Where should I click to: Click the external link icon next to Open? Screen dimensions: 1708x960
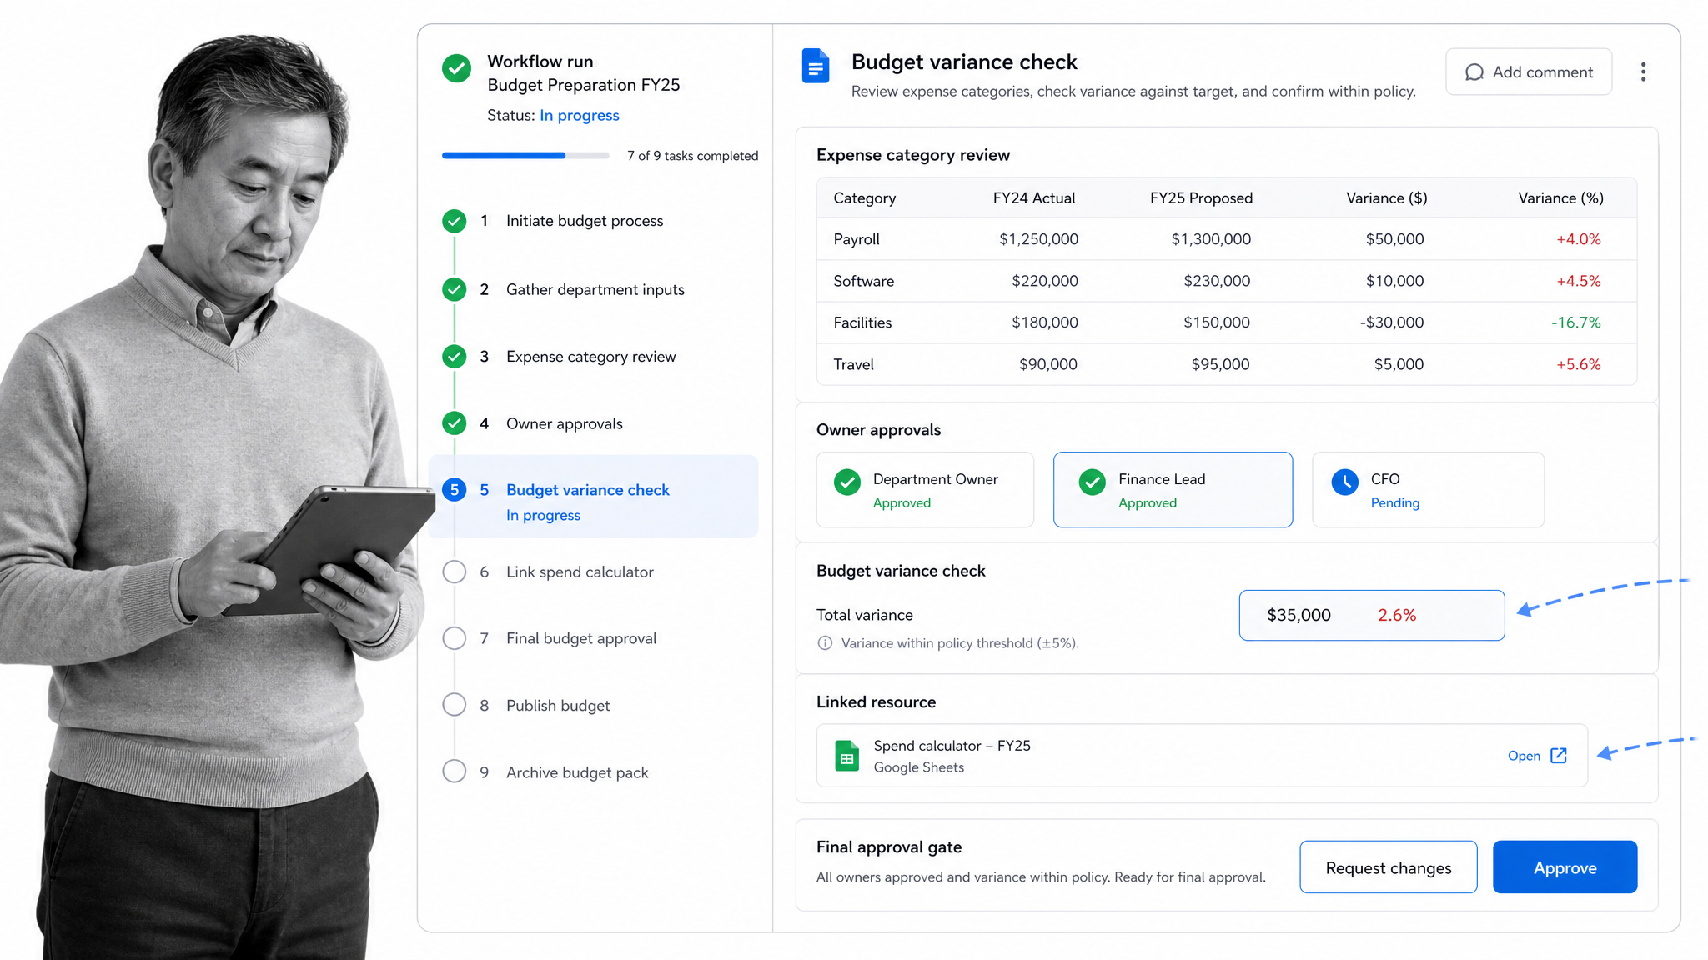point(1559,756)
